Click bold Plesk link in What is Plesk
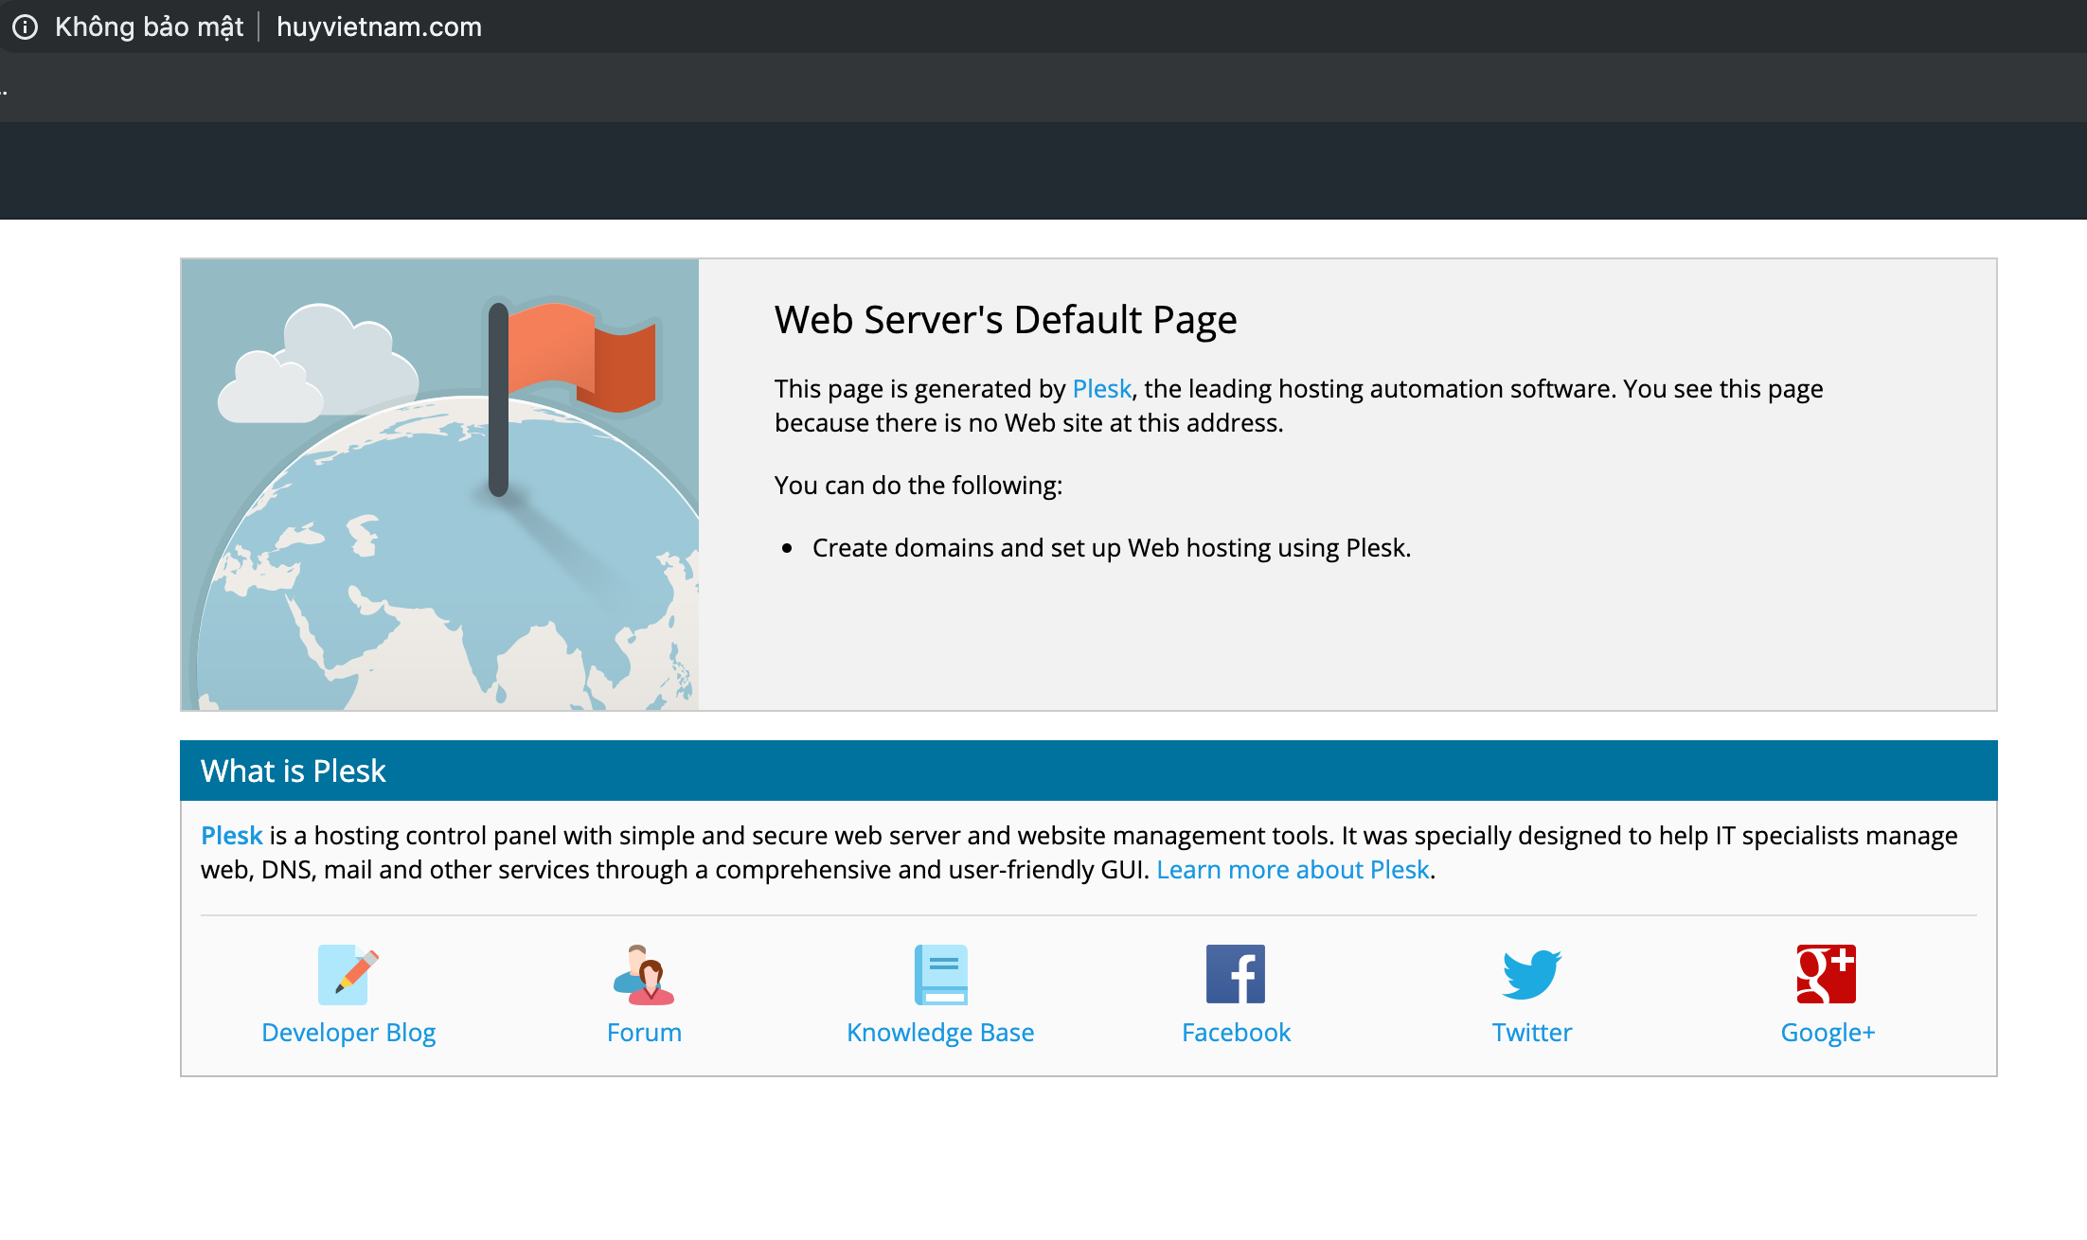The width and height of the screenshot is (2087, 1240). (x=231, y=836)
